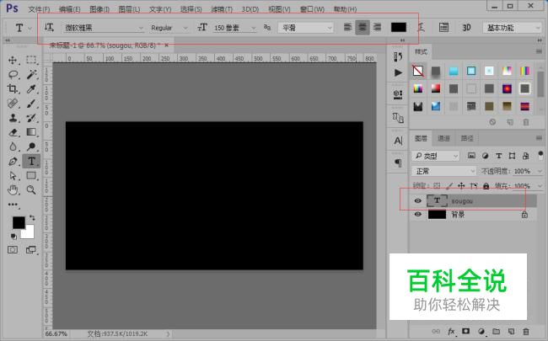The width and height of the screenshot is (548, 341).
Task: Lock all attributes of the layer
Action: (486, 186)
